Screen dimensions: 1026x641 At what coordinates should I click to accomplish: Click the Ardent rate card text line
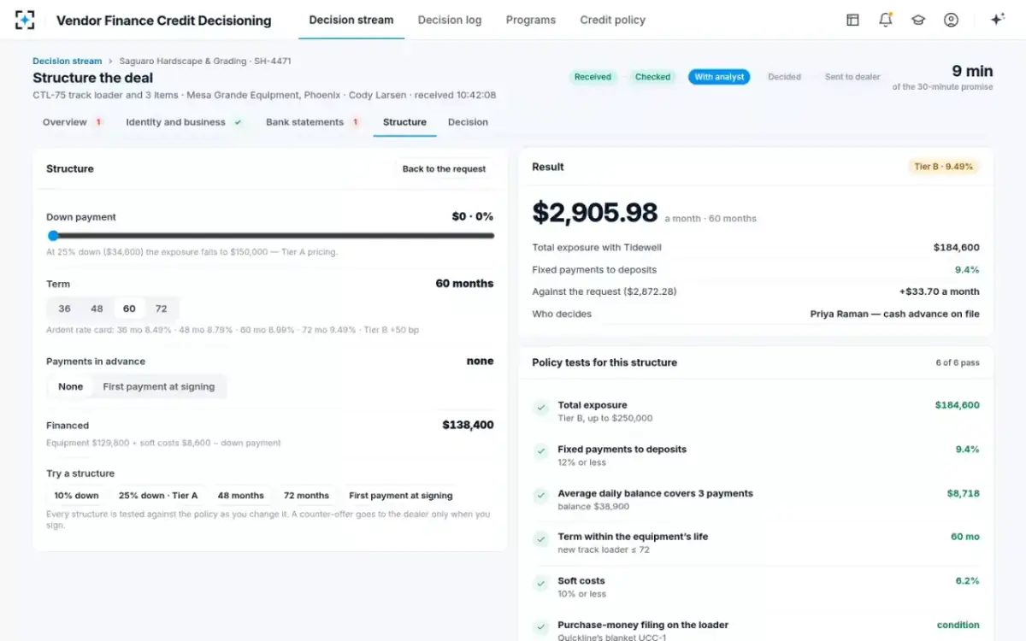click(x=233, y=330)
